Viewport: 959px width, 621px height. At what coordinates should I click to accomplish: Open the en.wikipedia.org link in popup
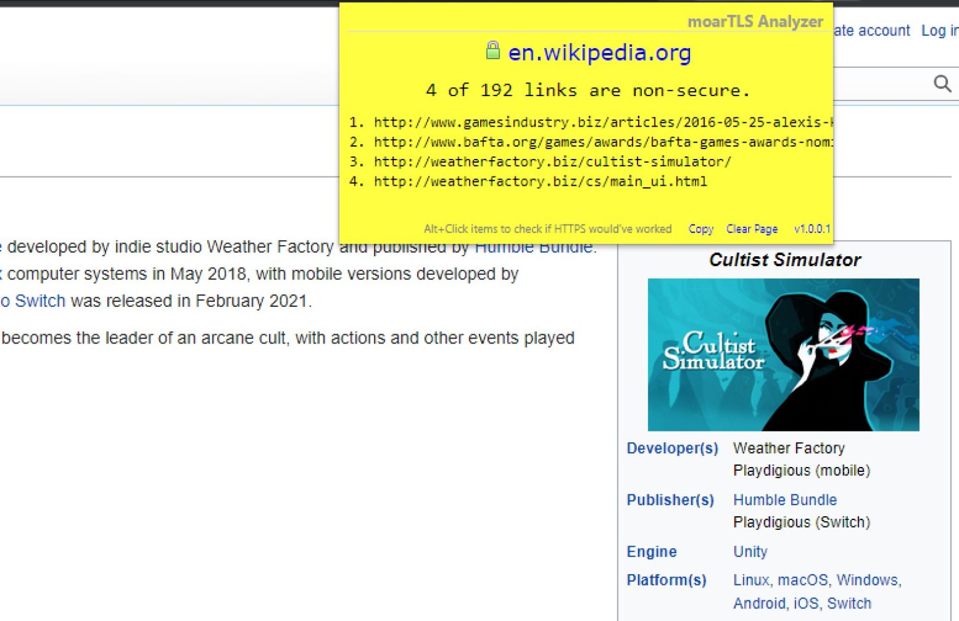599,53
